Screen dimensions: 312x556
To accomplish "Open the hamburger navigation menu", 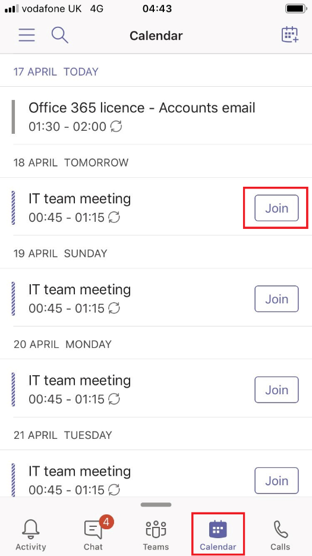I will pyautogui.click(x=27, y=35).
